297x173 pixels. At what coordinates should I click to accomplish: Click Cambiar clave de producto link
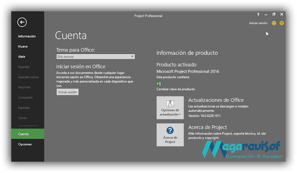coord(175,89)
